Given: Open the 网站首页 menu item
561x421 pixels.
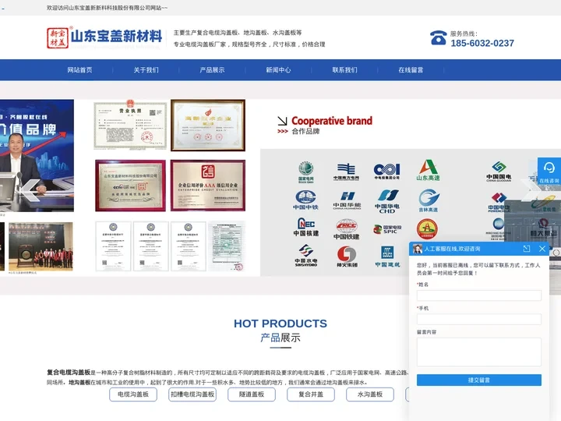Looking at the screenshot, I should click(79, 70).
